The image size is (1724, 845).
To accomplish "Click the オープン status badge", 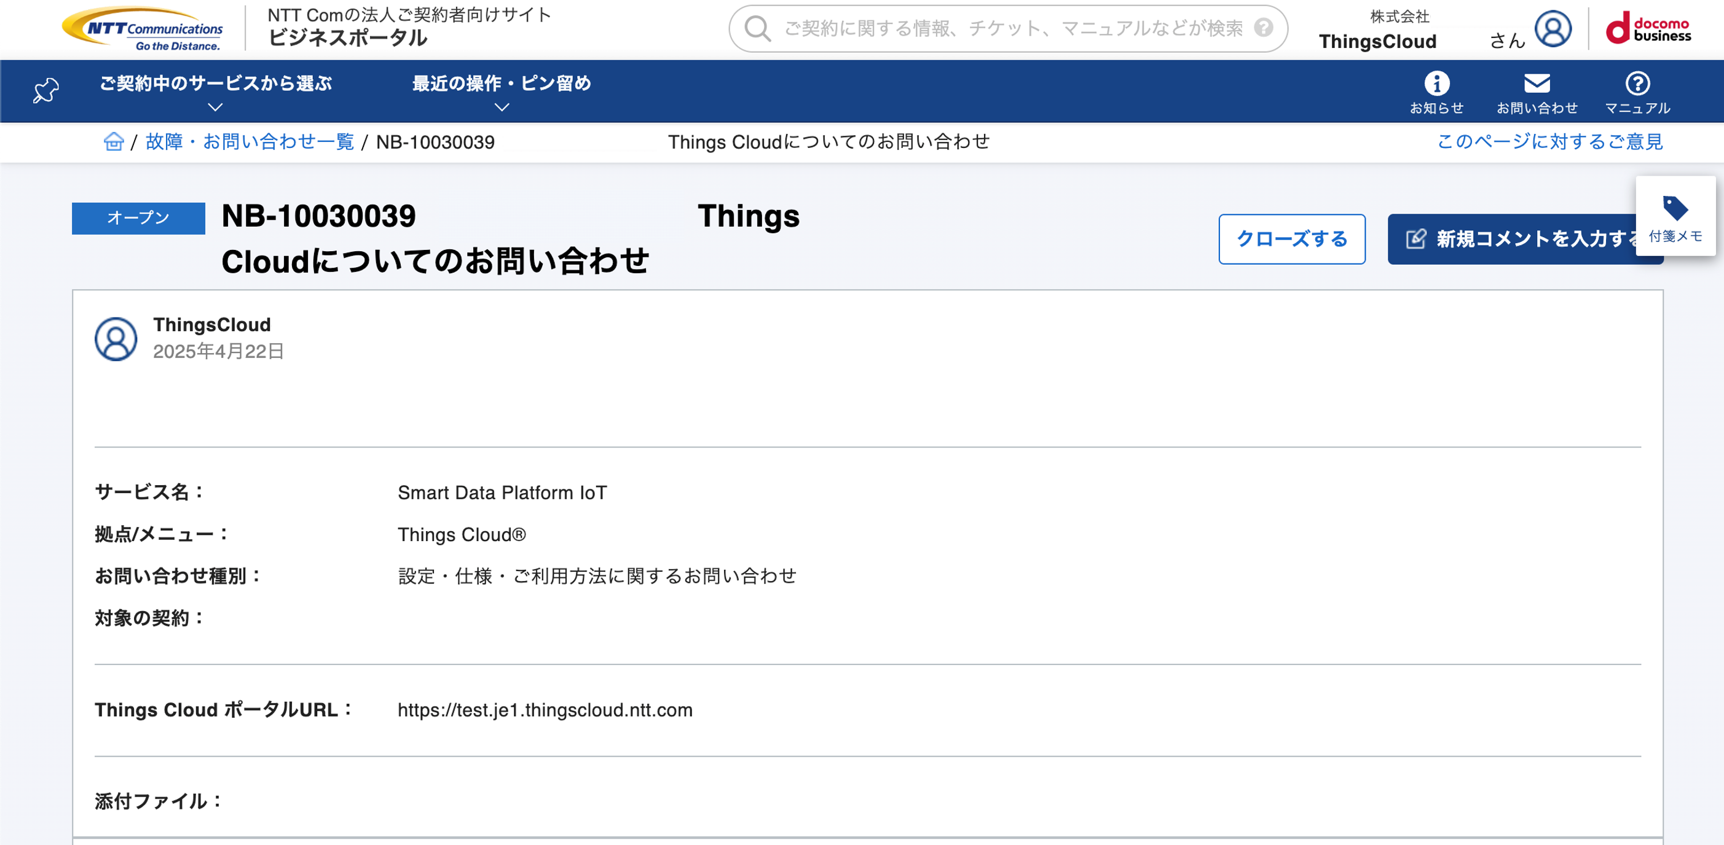I will 138,218.
